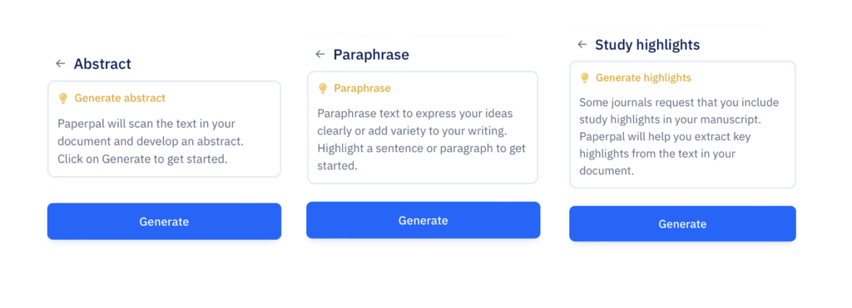The height and width of the screenshot is (308, 852).
Task: Select the Abstract panel title
Action: coord(102,63)
